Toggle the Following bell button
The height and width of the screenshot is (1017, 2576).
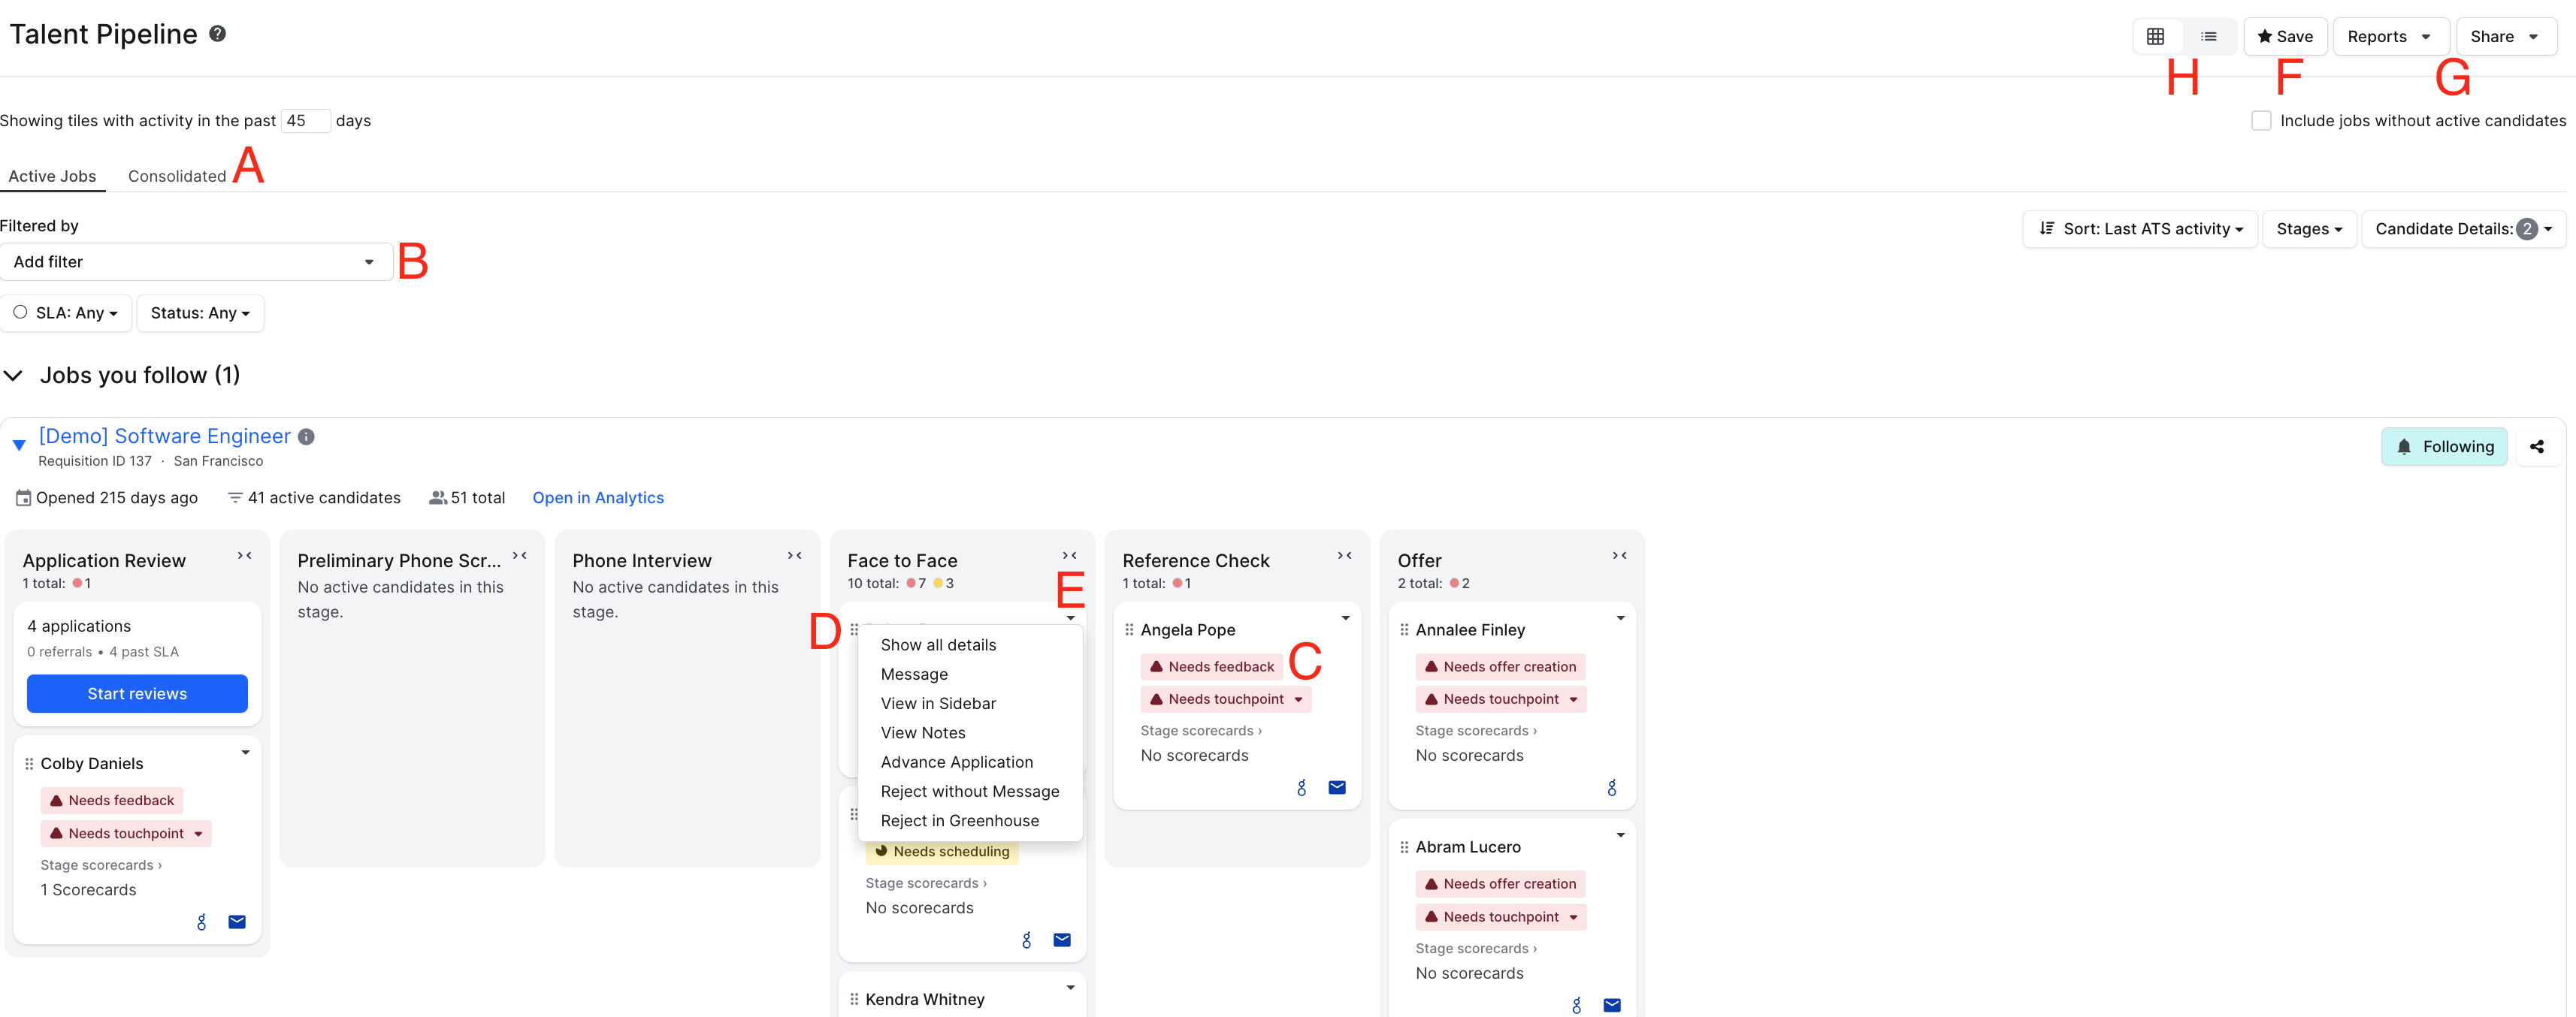[2443, 447]
